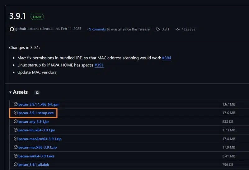Screen dimensions: 249x170
Task: Download ipscan_3.9.1_all.deb package
Action: pyautogui.click(x=33, y=165)
